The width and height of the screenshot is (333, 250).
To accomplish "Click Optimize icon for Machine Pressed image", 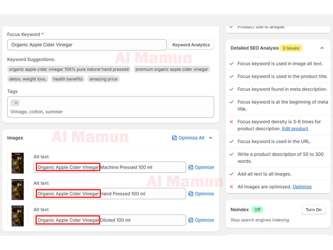I will point(191,168).
